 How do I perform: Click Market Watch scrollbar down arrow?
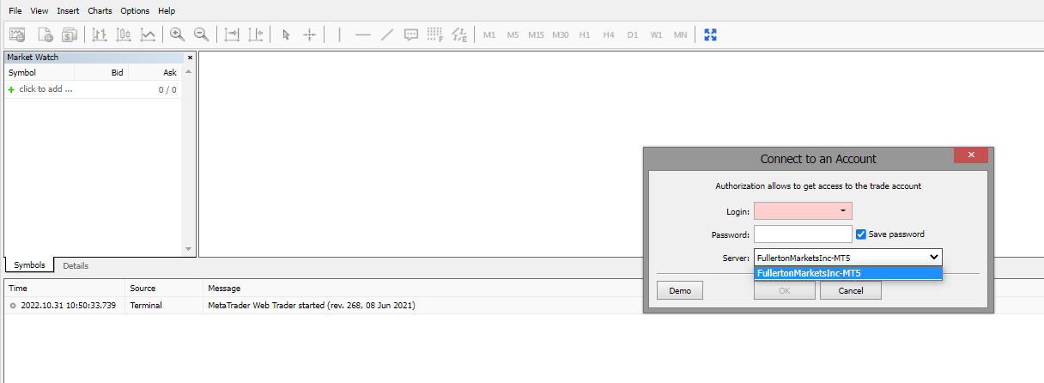pos(189,249)
